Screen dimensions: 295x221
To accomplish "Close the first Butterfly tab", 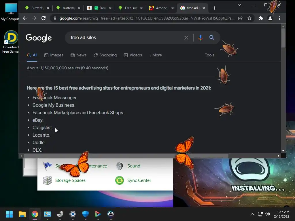I will (48, 8).
